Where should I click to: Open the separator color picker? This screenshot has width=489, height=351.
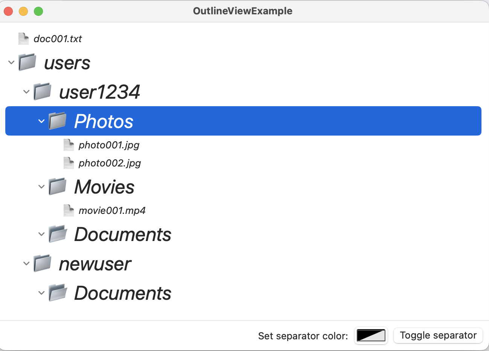pos(371,335)
